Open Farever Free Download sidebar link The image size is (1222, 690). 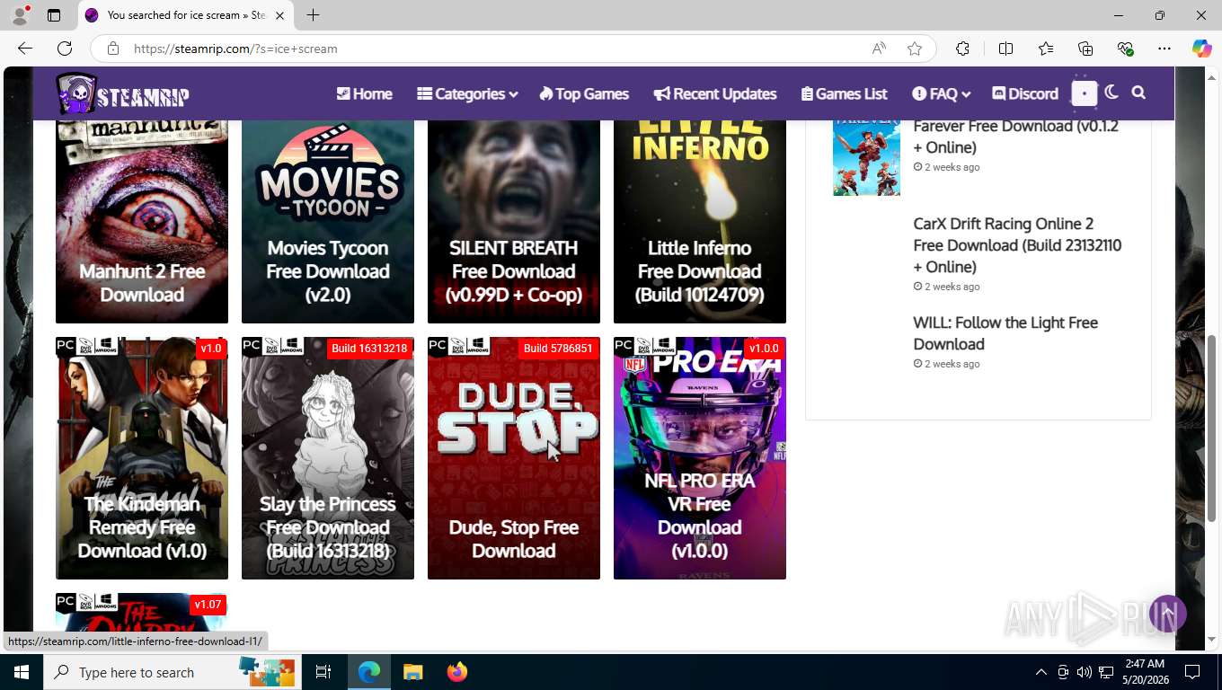click(1015, 137)
